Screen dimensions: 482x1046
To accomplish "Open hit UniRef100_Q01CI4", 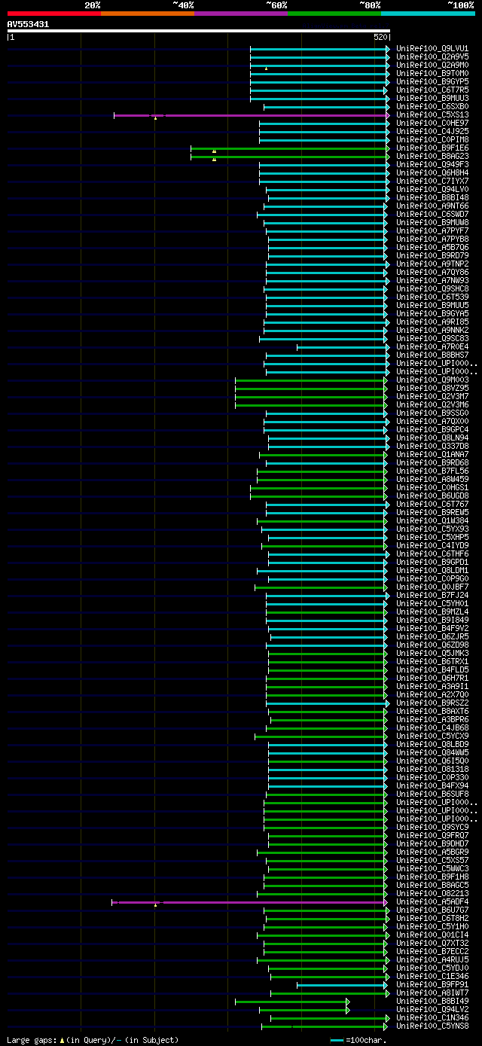I will [432, 935].
